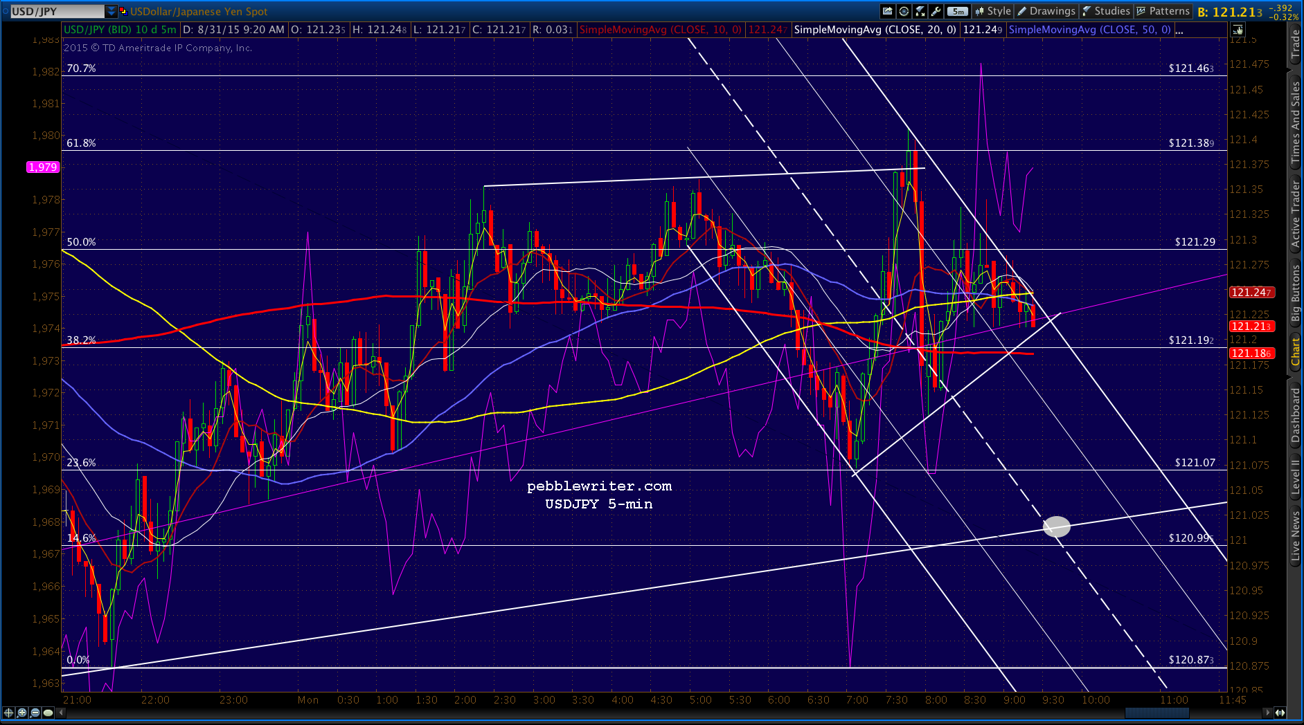1304x725 pixels.
Task: Toggle the pointer icon below toolbar
Action: point(1238,30)
